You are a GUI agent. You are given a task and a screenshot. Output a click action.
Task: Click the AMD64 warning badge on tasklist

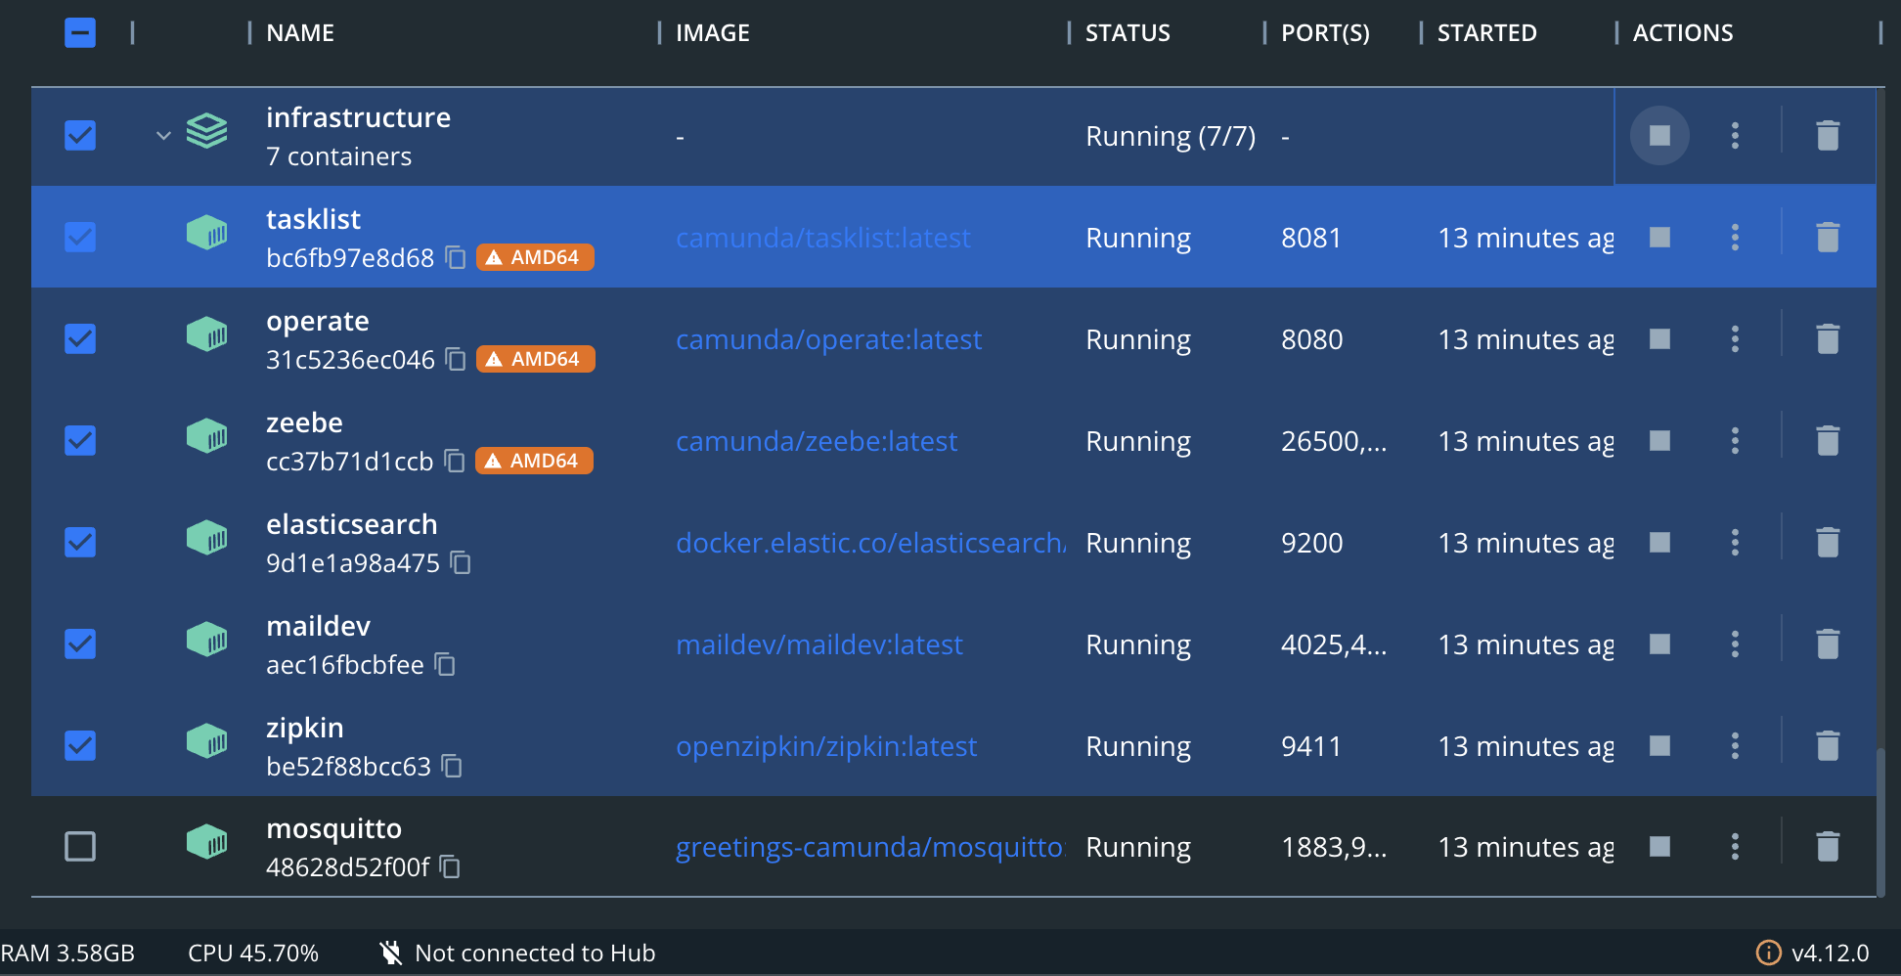535,257
